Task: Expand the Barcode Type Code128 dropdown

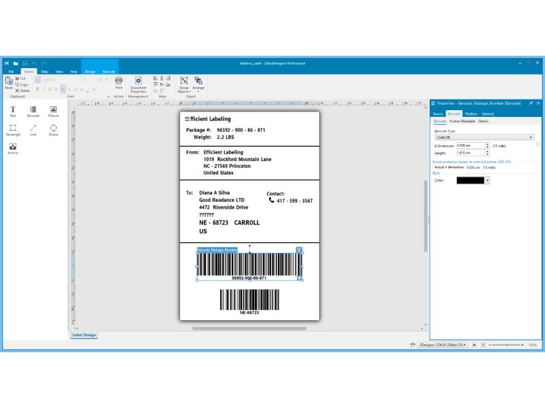Action: click(x=484, y=137)
